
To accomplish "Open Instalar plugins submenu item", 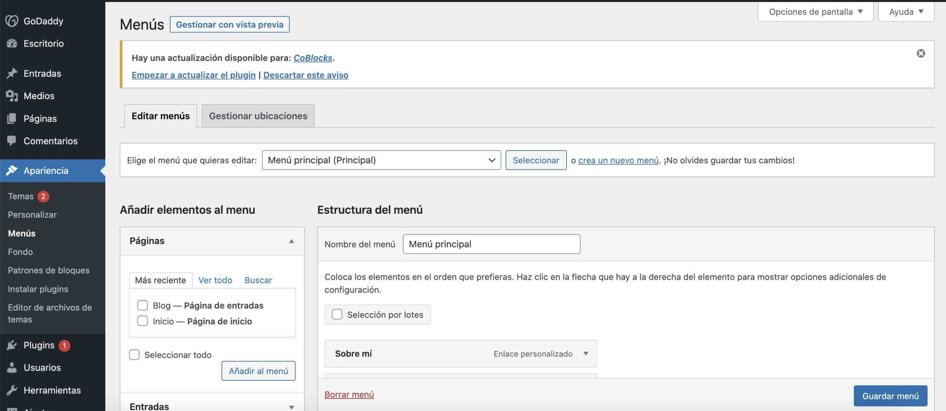I will (x=38, y=289).
